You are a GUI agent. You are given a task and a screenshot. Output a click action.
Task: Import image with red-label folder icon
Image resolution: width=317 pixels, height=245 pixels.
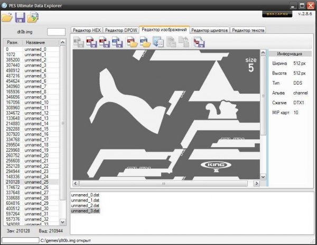click(x=132, y=42)
